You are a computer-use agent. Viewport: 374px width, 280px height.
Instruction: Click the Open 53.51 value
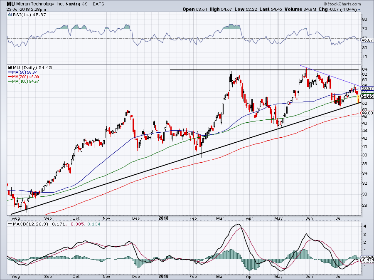pyautogui.click(x=195, y=9)
